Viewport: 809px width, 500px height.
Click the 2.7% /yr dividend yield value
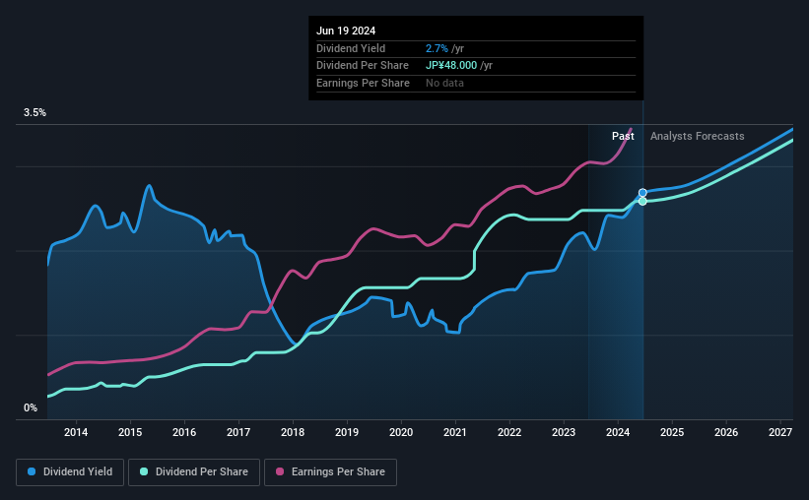444,48
